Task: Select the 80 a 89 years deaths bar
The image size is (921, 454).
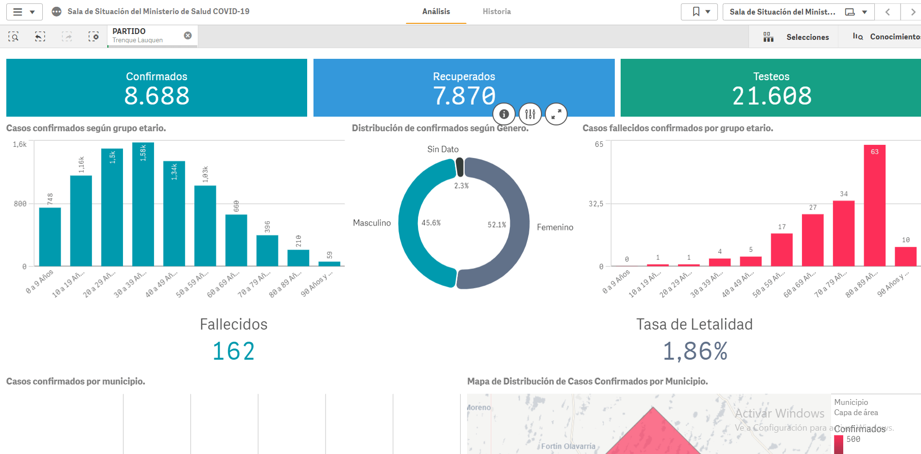Action: pyautogui.click(x=874, y=206)
